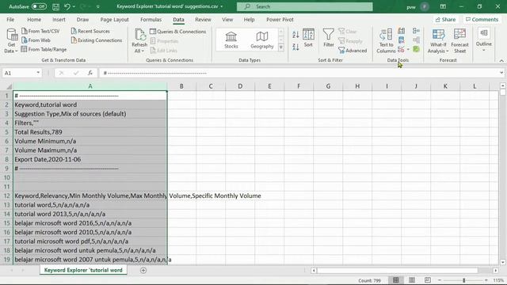Switch to Normal view in status bar
The width and height of the screenshot is (507, 285).
[396, 280]
